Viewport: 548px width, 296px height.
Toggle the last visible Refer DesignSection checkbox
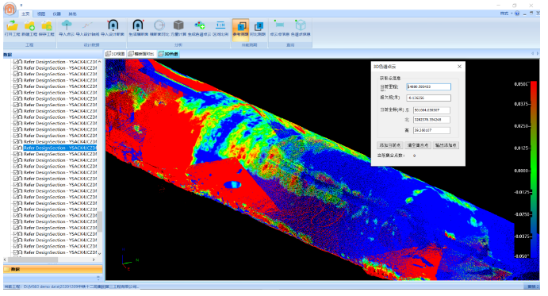[x=16, y=252]
